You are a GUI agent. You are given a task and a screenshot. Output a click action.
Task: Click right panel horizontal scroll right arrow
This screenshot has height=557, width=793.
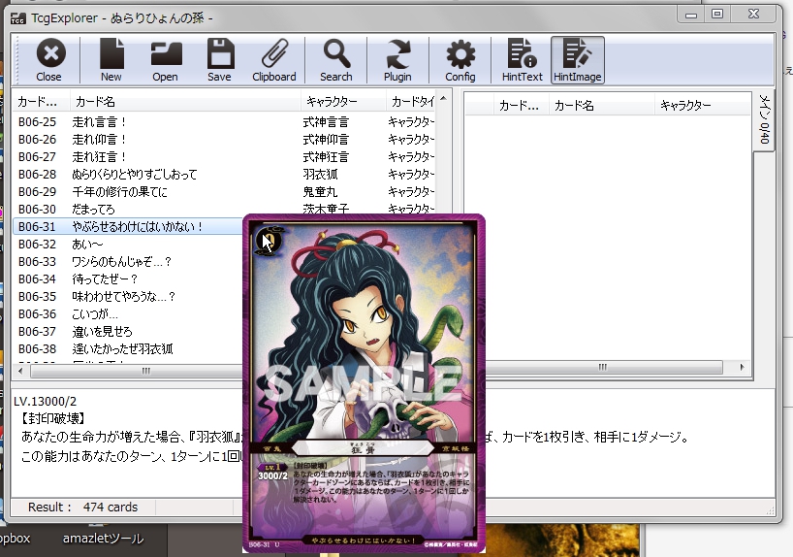[x=742, y=367]
